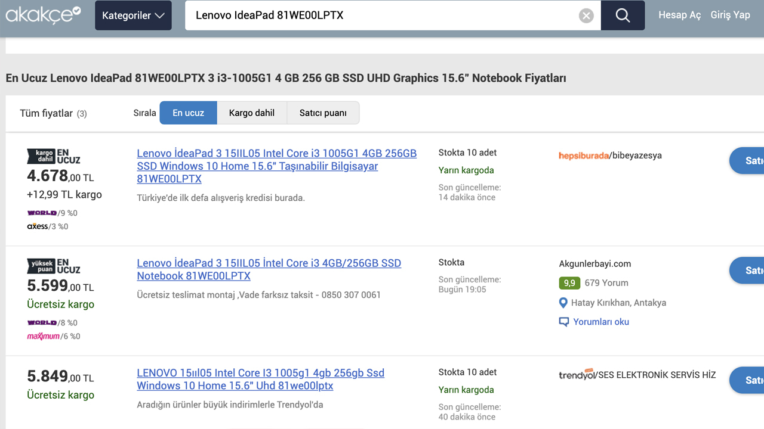Click the magnifier search button
The image size is (764, 429).
click(x=623, y=15)
